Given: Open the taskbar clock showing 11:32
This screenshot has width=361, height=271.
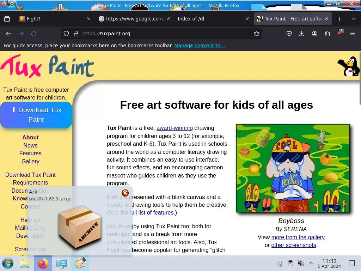Looking at the screenshot, I should point(329,263).
